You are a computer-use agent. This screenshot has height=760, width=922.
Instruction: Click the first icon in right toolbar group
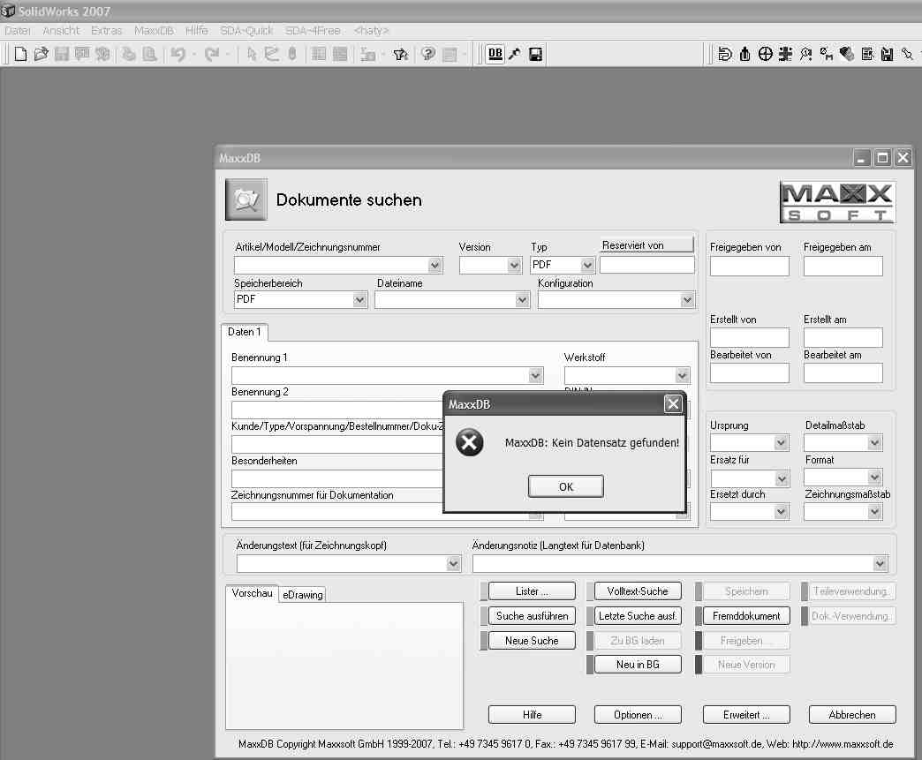(x=725, y=54)
